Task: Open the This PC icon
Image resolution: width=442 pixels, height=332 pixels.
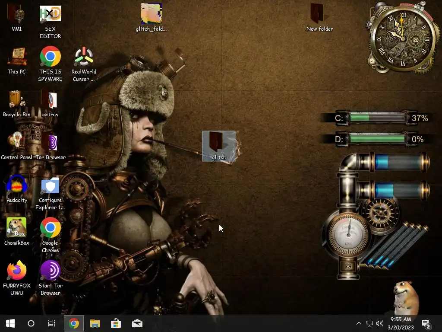Action: click(x=17, y=61)
